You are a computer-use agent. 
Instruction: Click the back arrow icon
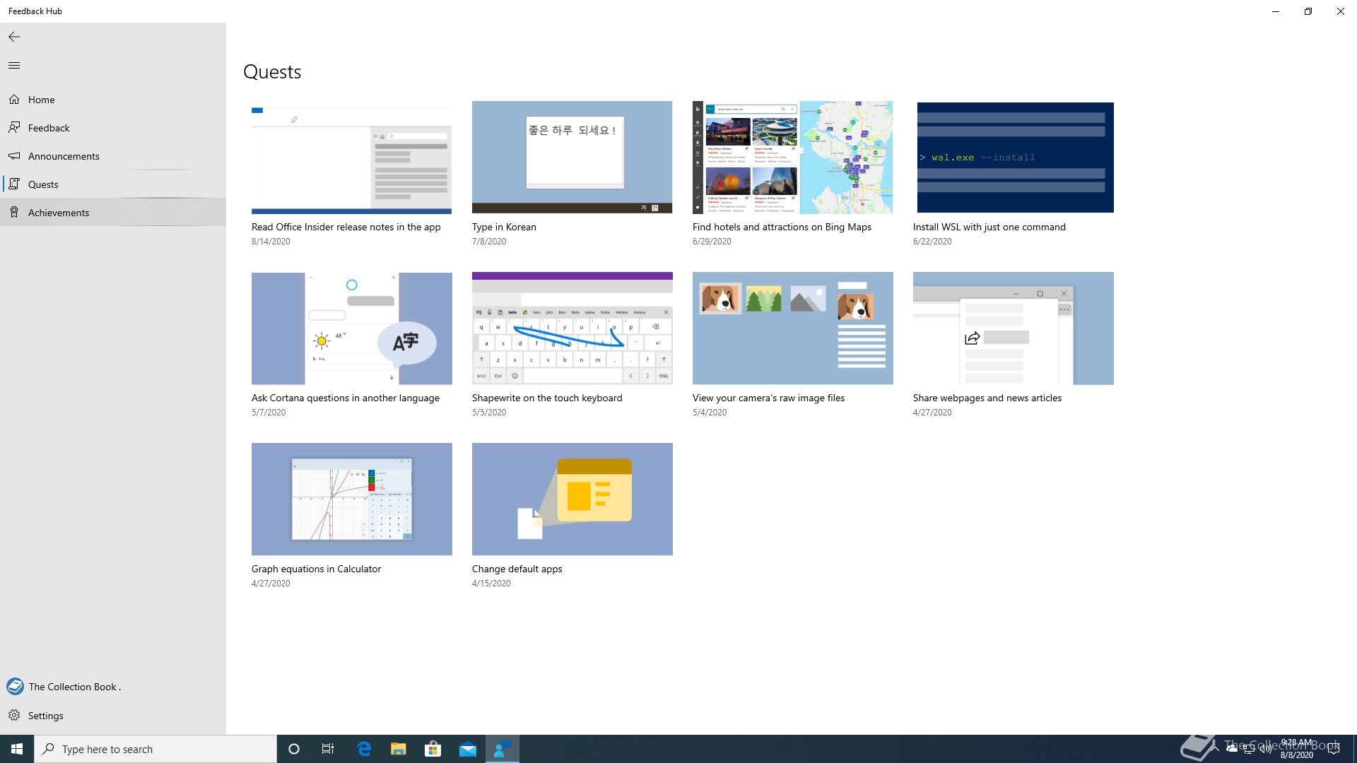(14, 37)
